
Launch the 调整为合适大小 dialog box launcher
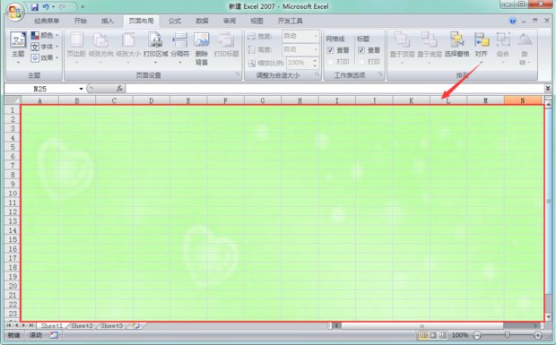(x=317, y=74)
